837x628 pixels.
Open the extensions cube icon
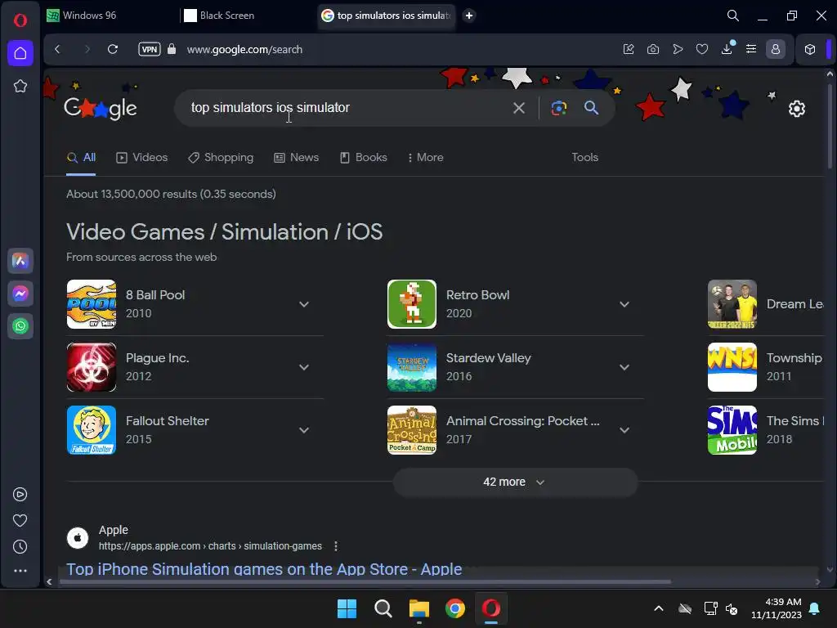tap(810, 49)
